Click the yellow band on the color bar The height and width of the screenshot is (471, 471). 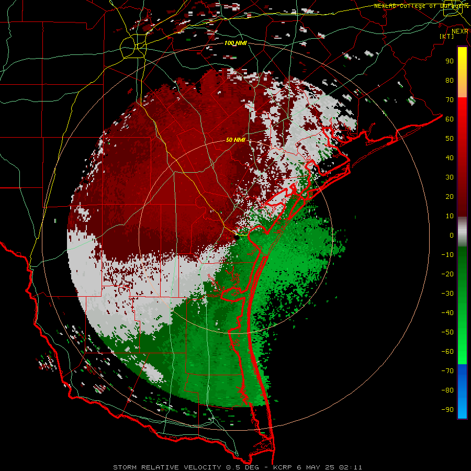pyautogui.click(x=462, y=64)
